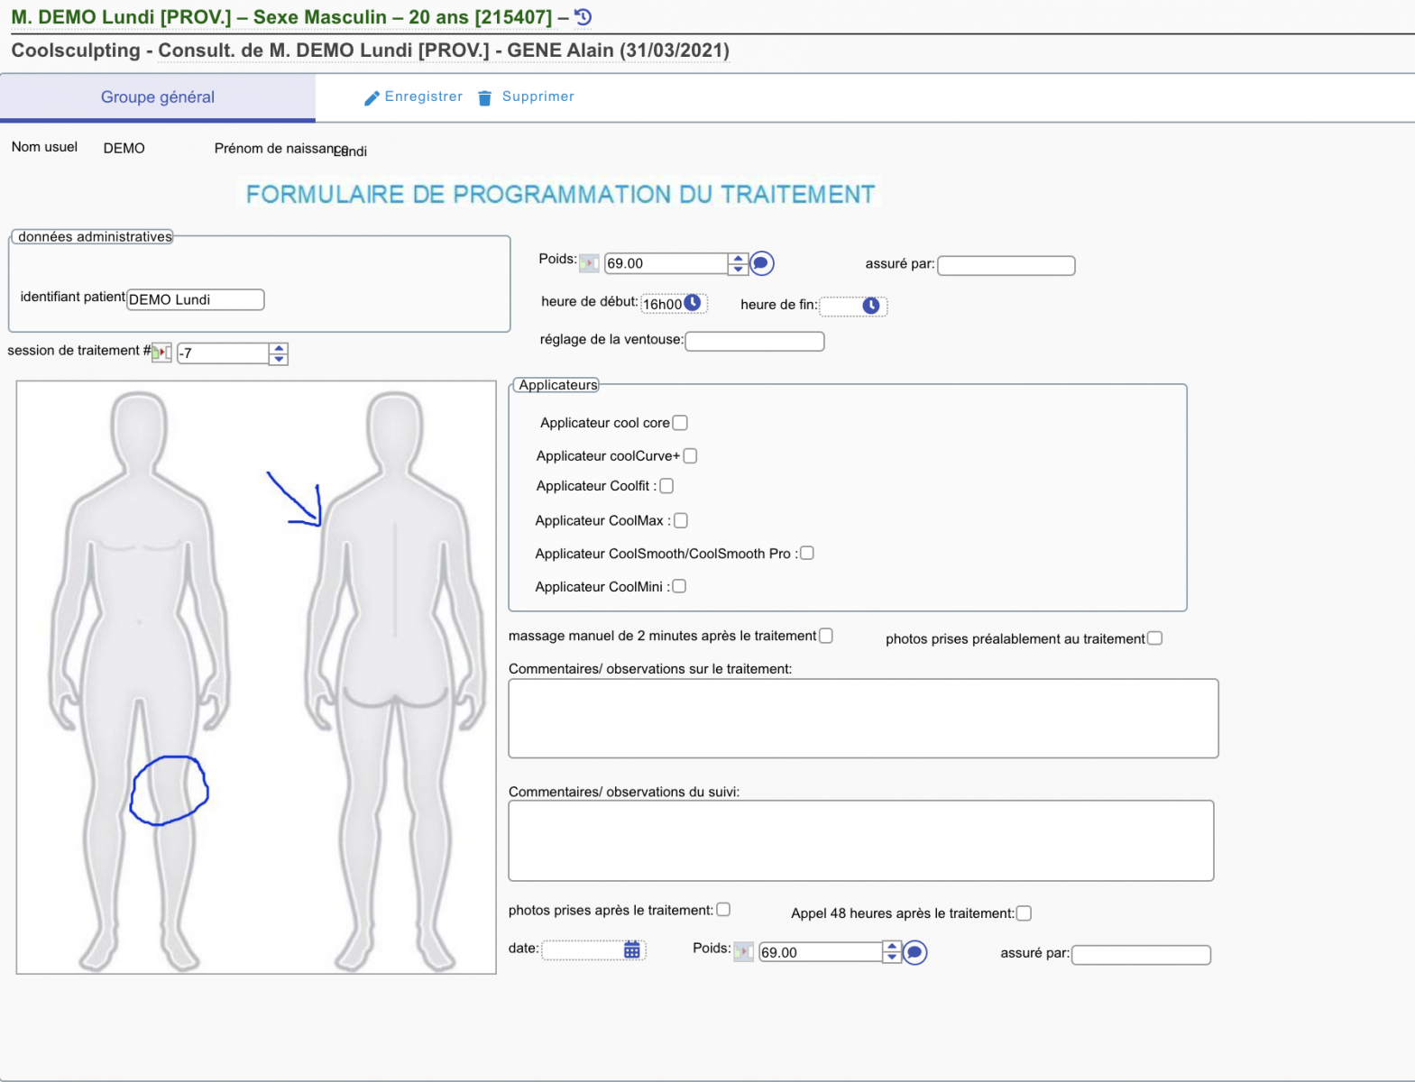Click the réglage de la ventouse field
Viewport: 1415px width, 1082px height.
point(754,341)
